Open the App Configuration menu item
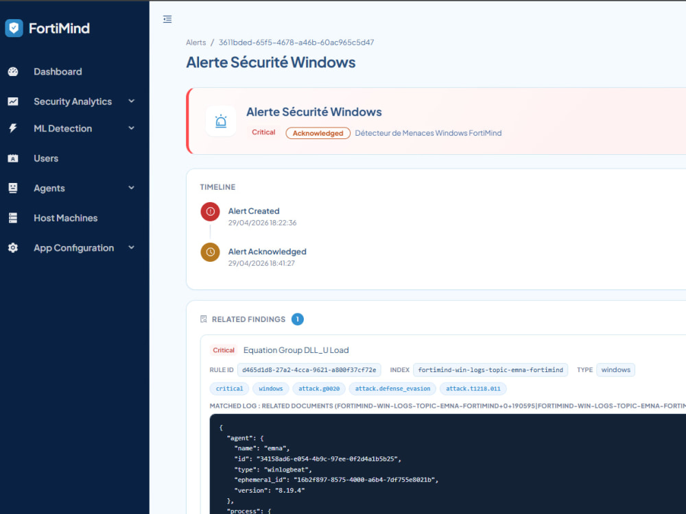The width and height of the screenshot is (686, 514). pos(74,248)
